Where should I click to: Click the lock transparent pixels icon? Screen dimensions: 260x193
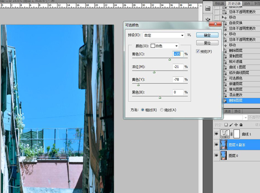pos(226,125)
